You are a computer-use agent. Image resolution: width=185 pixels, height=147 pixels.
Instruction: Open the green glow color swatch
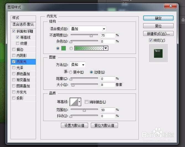tap(64, 48)
